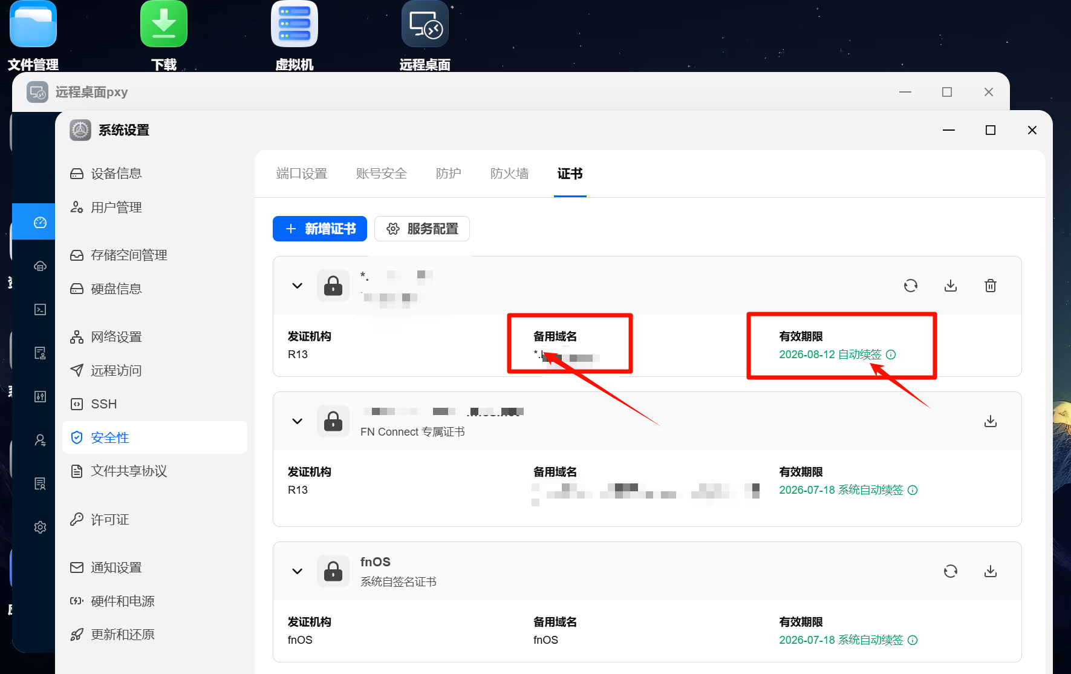Download the fnOS self-signed certificate

pos(991,571)
